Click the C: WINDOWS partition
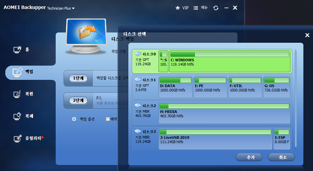Image resolution: width=313 pixels, height=171 pixels. pos(230,61)
